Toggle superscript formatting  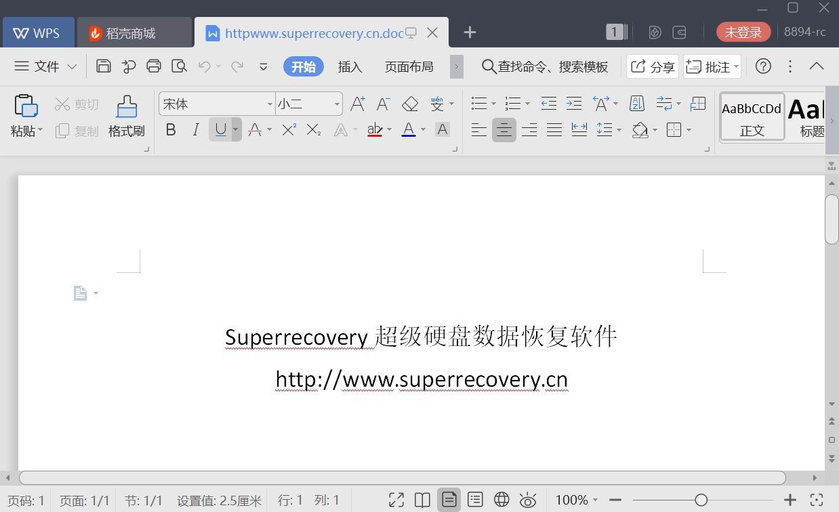point(289,129)
